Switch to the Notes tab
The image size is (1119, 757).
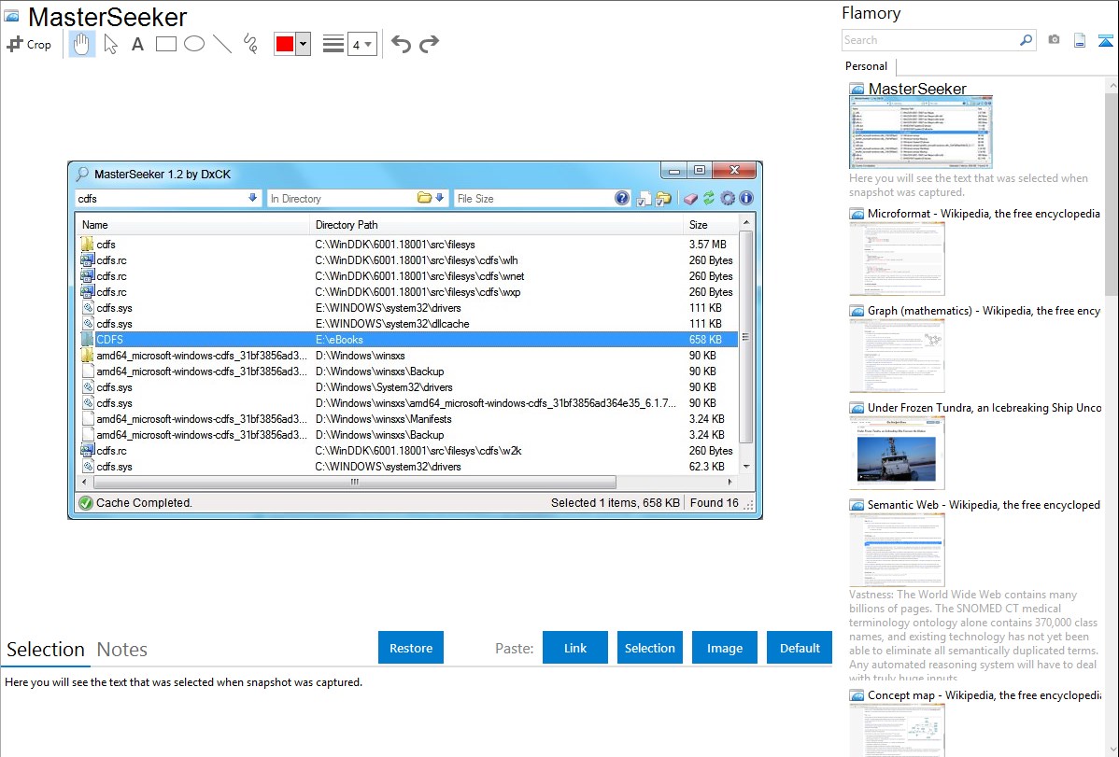(122, 650)
